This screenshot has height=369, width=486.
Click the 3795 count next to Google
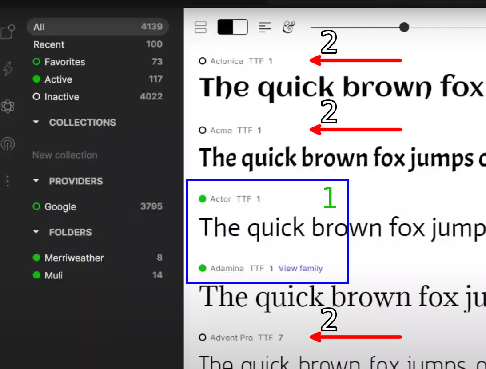(x=151, y=206)
